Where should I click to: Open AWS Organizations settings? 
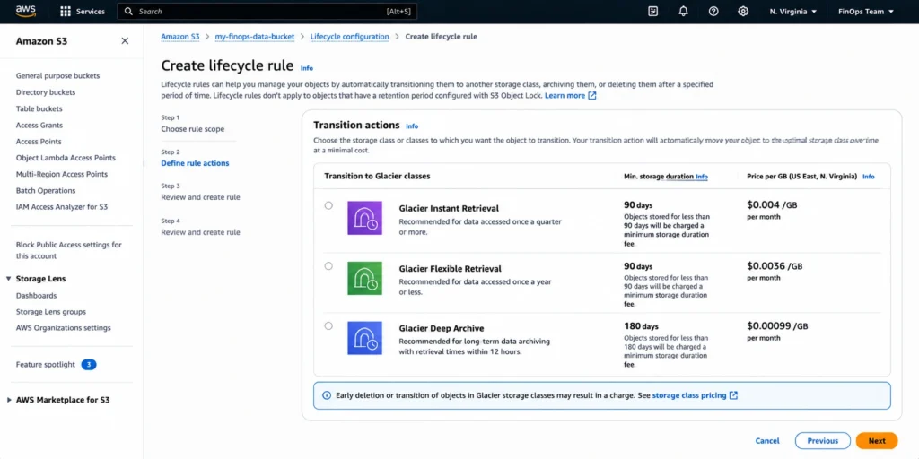64,328
